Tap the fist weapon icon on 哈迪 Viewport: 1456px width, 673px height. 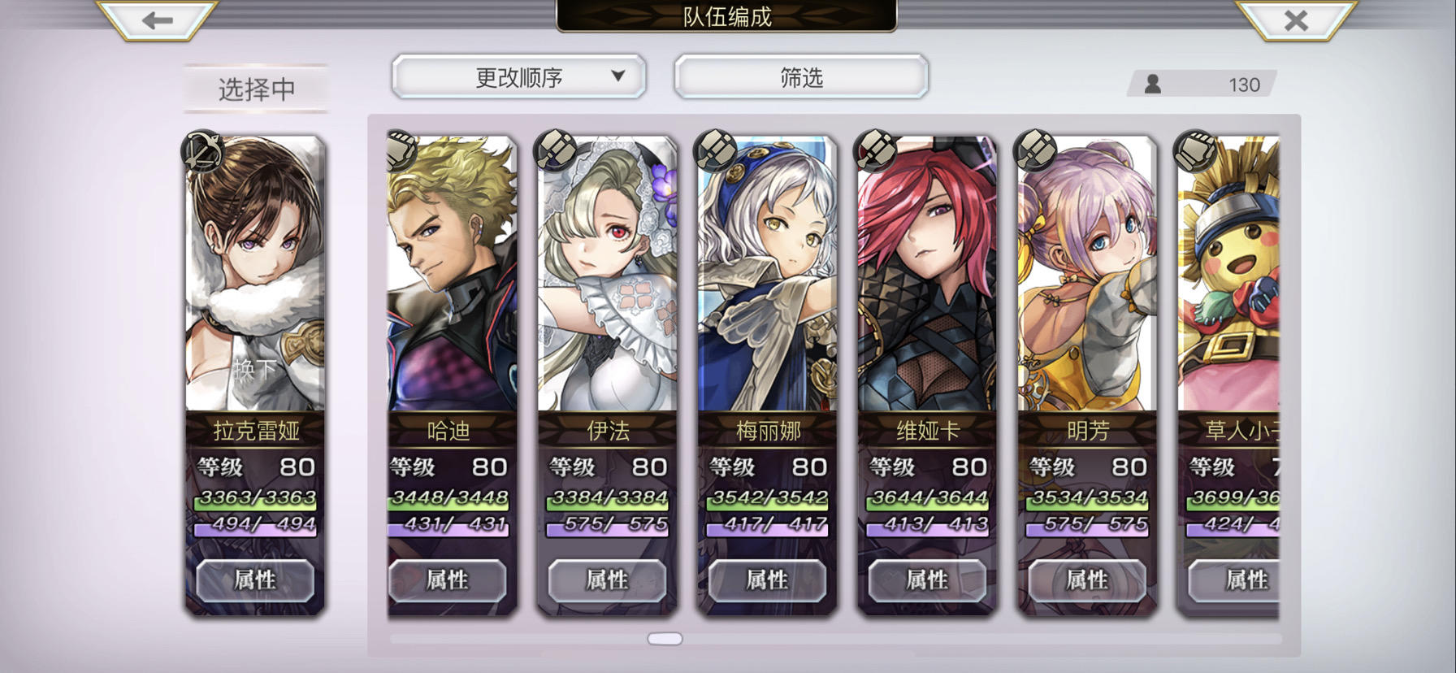(x=400, y=150)
